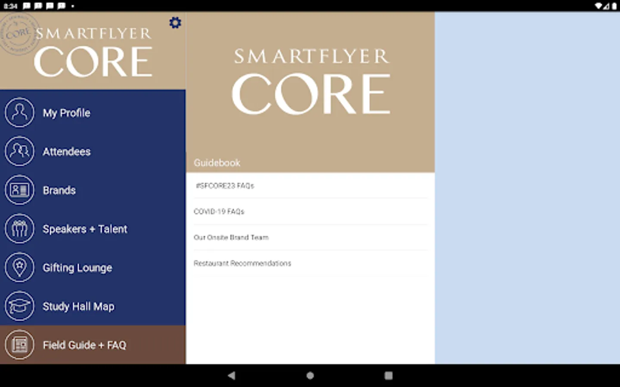Open Study Hall Map entry

pyautogui.click(x=93, y=306)
